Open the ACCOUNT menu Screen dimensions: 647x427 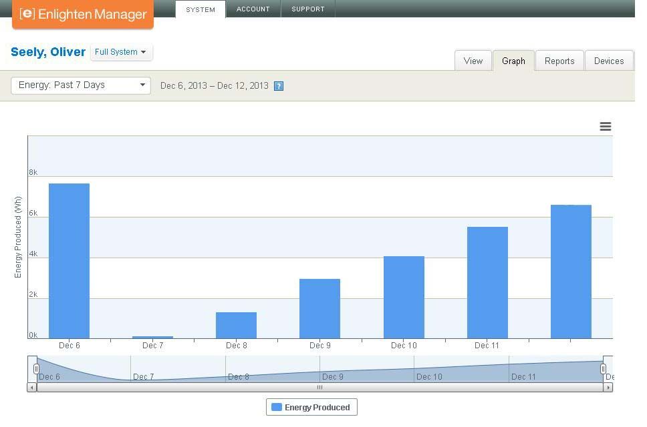(x=253, y=9)
